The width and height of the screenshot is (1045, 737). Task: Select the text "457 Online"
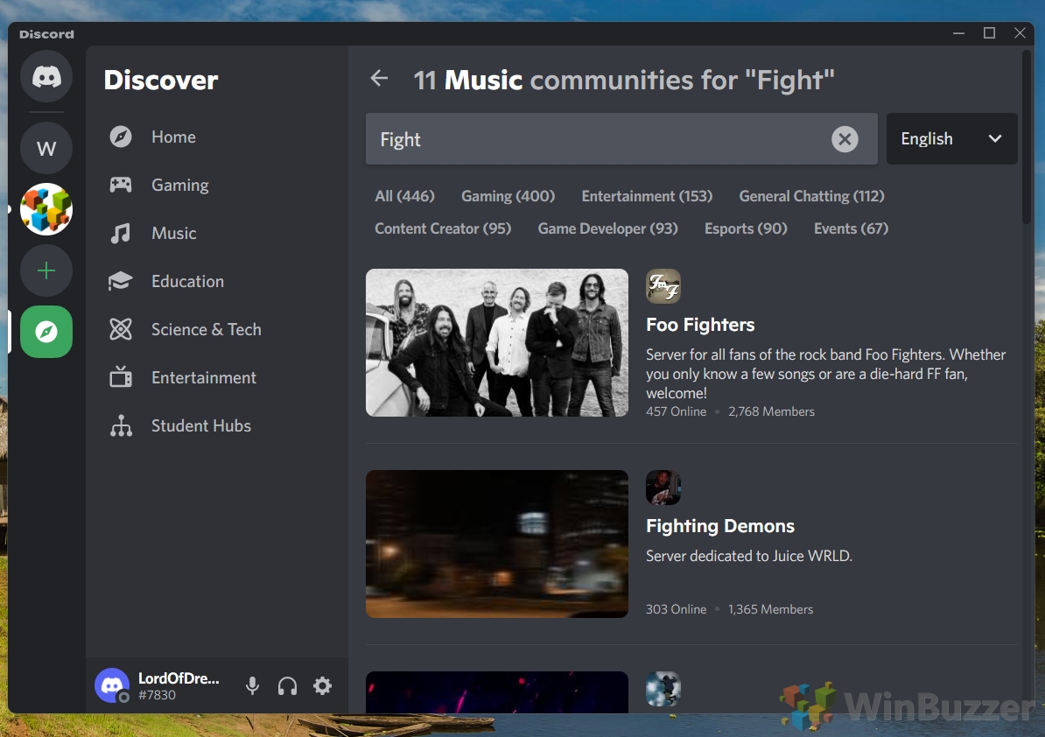tap(676, 411)
